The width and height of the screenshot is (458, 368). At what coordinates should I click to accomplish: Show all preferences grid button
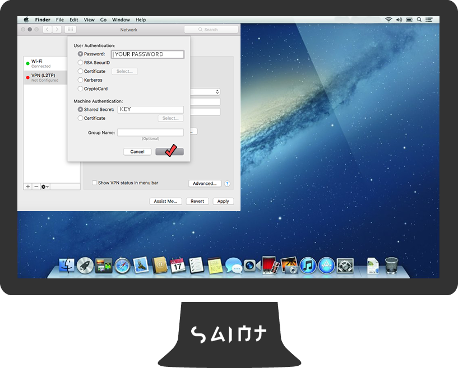tap(71, 29)
